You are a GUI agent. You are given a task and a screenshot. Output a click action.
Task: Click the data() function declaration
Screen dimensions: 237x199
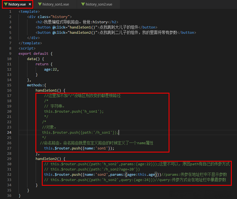tap(35, 59)
